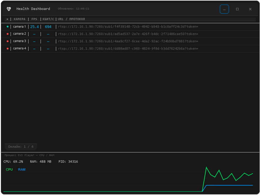Image resolution: width=260 pixels, height=195 pixels.
Task: Click the URL / ПРОТОКОЛ column header
Action: coord(71,19)
